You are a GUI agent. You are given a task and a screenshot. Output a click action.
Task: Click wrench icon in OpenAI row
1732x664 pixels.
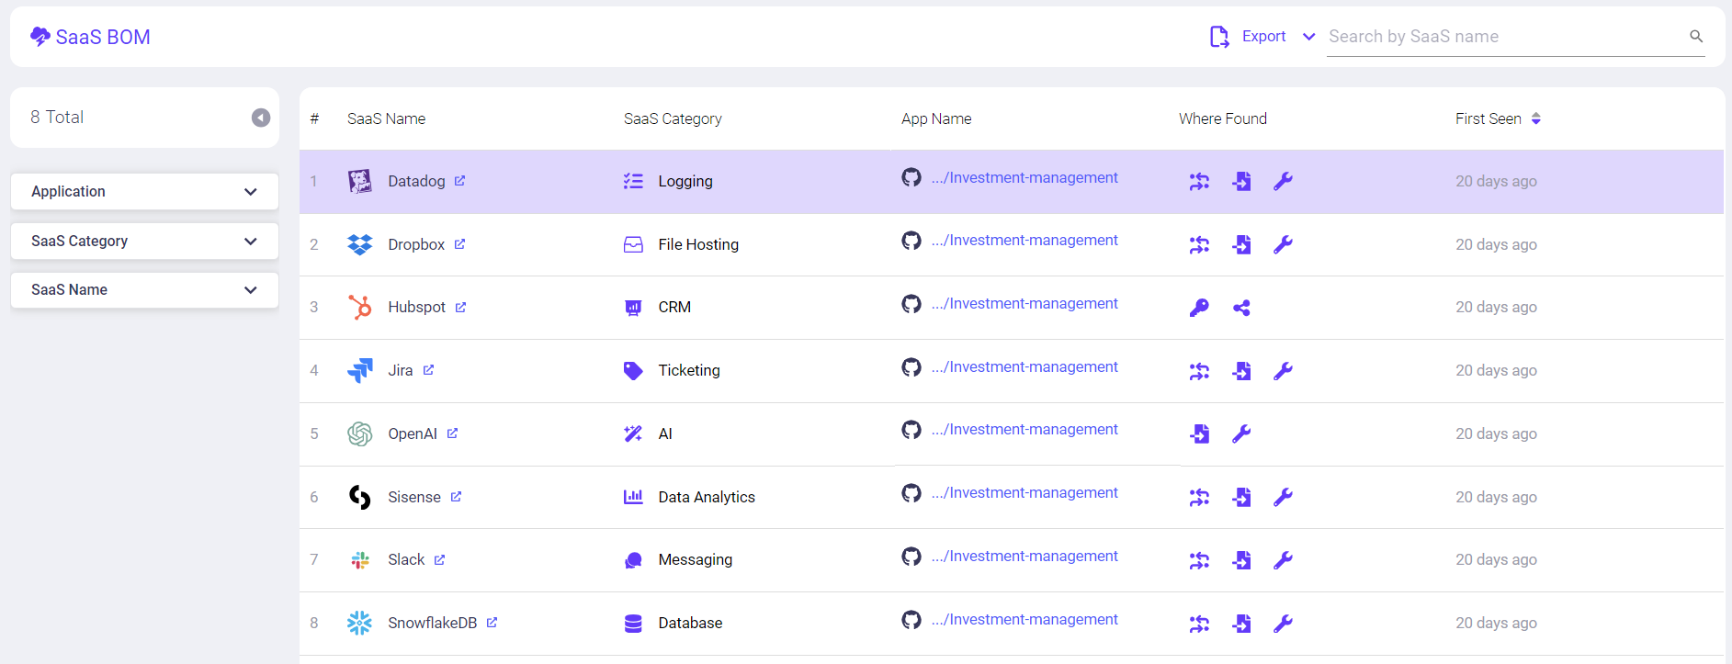[x=1241, y=433]
